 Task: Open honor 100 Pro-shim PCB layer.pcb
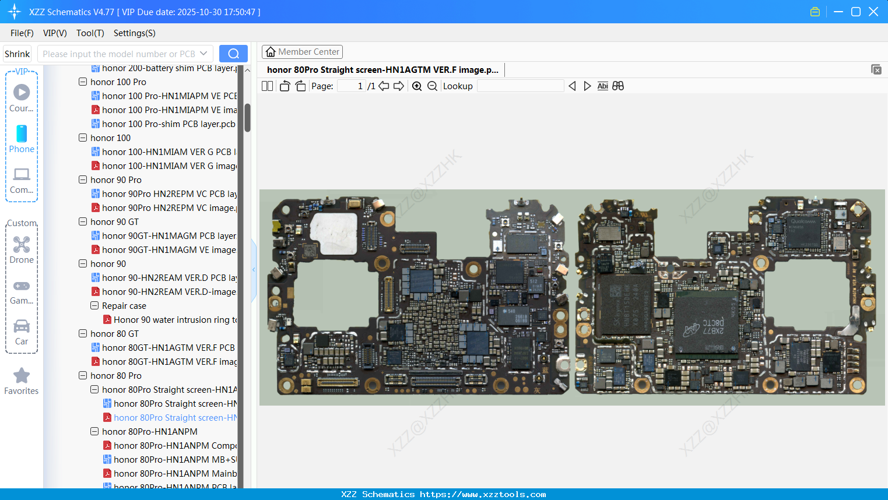tap(163, 124)
